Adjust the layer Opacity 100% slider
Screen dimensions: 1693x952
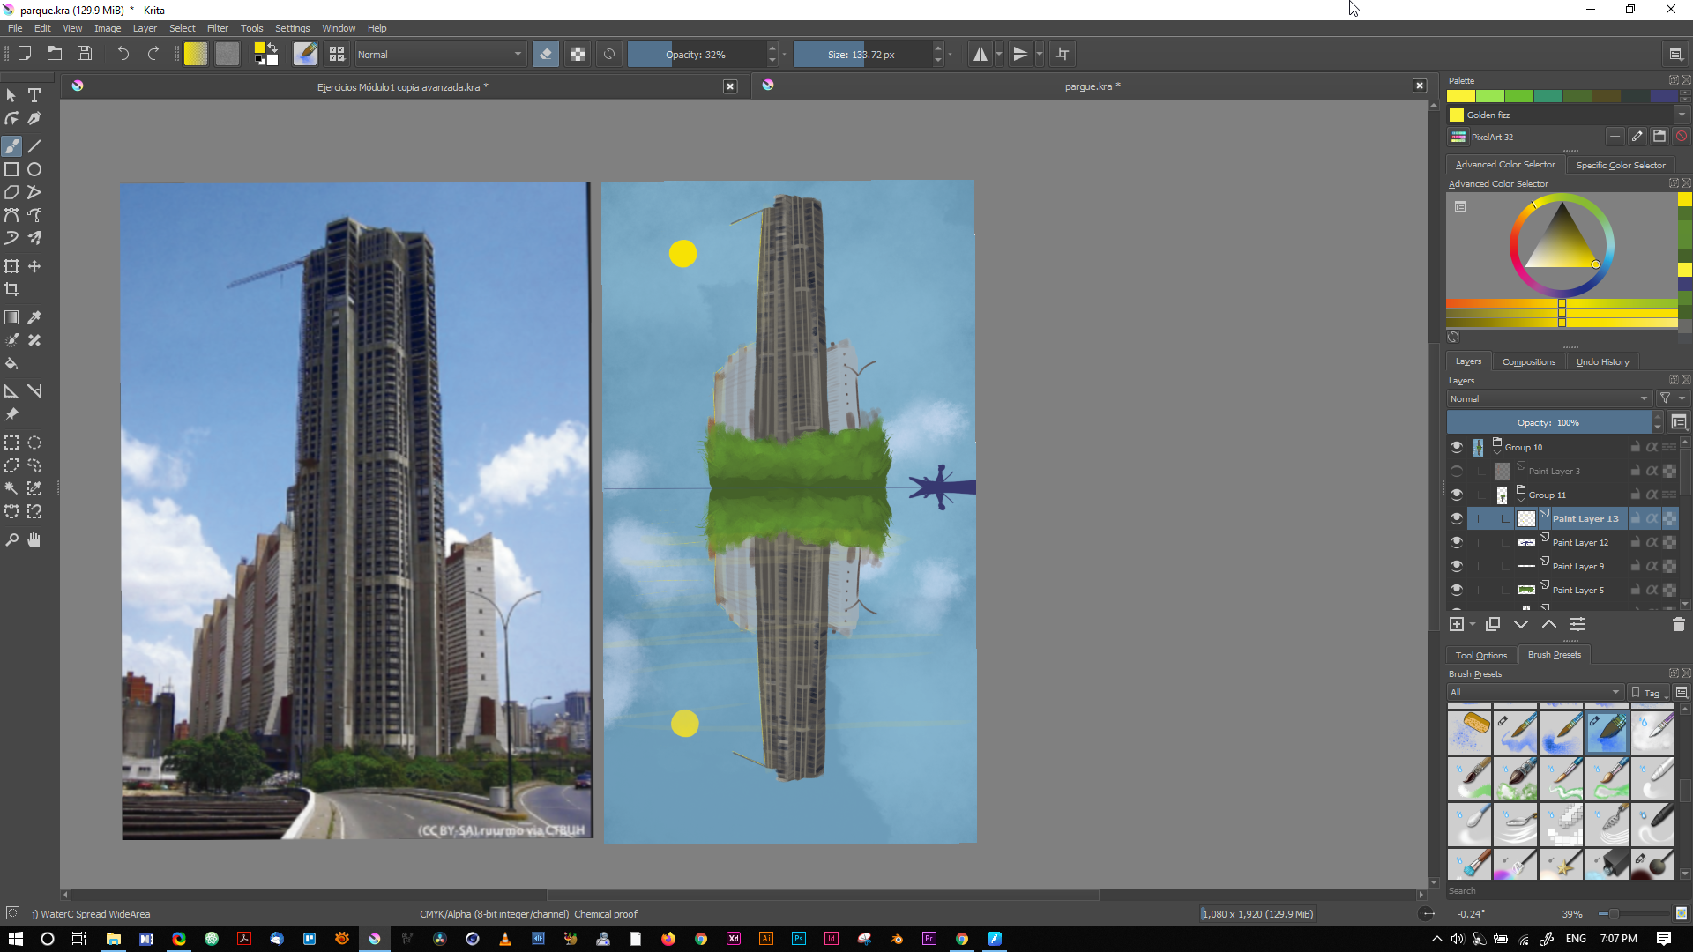(1548, 422)
